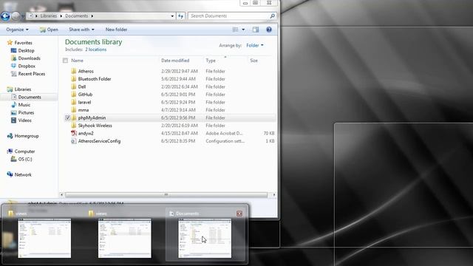Toggle the select-all checkbox in header

click(66, 61)
